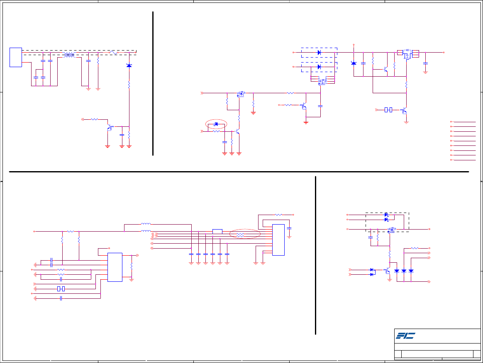The image size is (483, 363).
Task: Select the resistor pair inside the wide red ellipse
Action: click(x=240, y=235)
